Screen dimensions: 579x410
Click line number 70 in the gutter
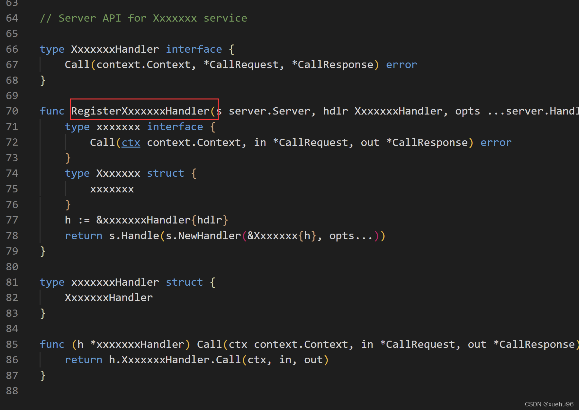click(x=12, y=111)
